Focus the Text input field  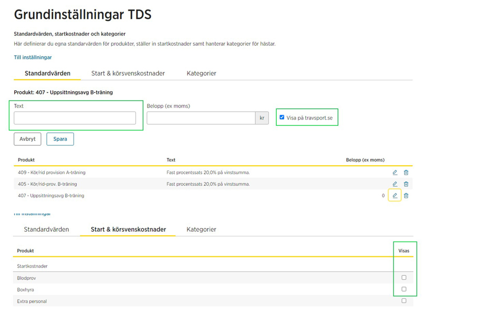[x=75, y=118]
